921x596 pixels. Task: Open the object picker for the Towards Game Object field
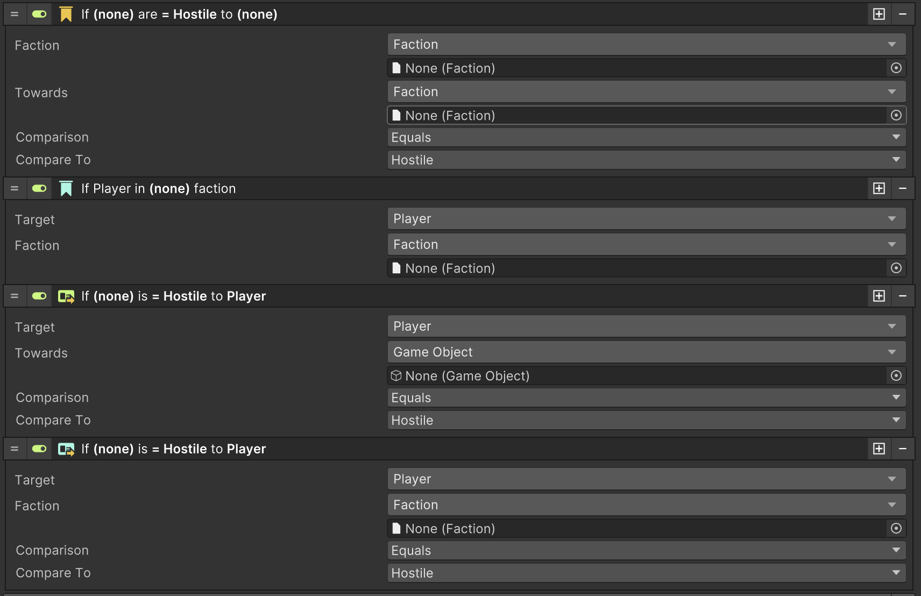coord(896,376)
